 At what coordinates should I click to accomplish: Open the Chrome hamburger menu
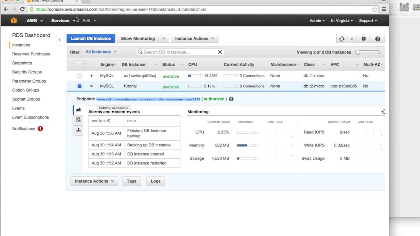pyautogui.click(x=384, y=9)
